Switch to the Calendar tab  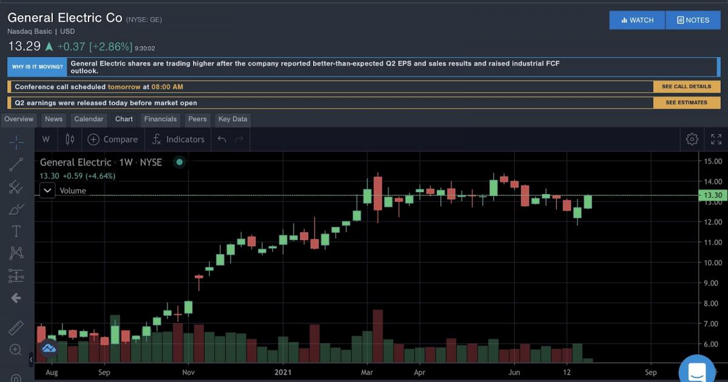click(89, 119)
